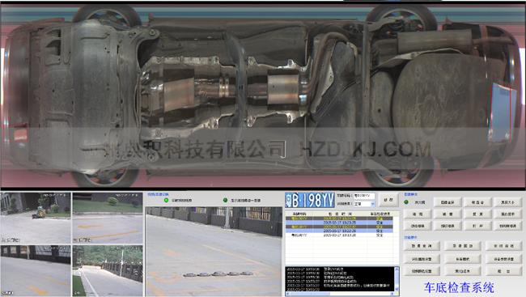Click the 修改 modify button beside plate field

point(388,200)
